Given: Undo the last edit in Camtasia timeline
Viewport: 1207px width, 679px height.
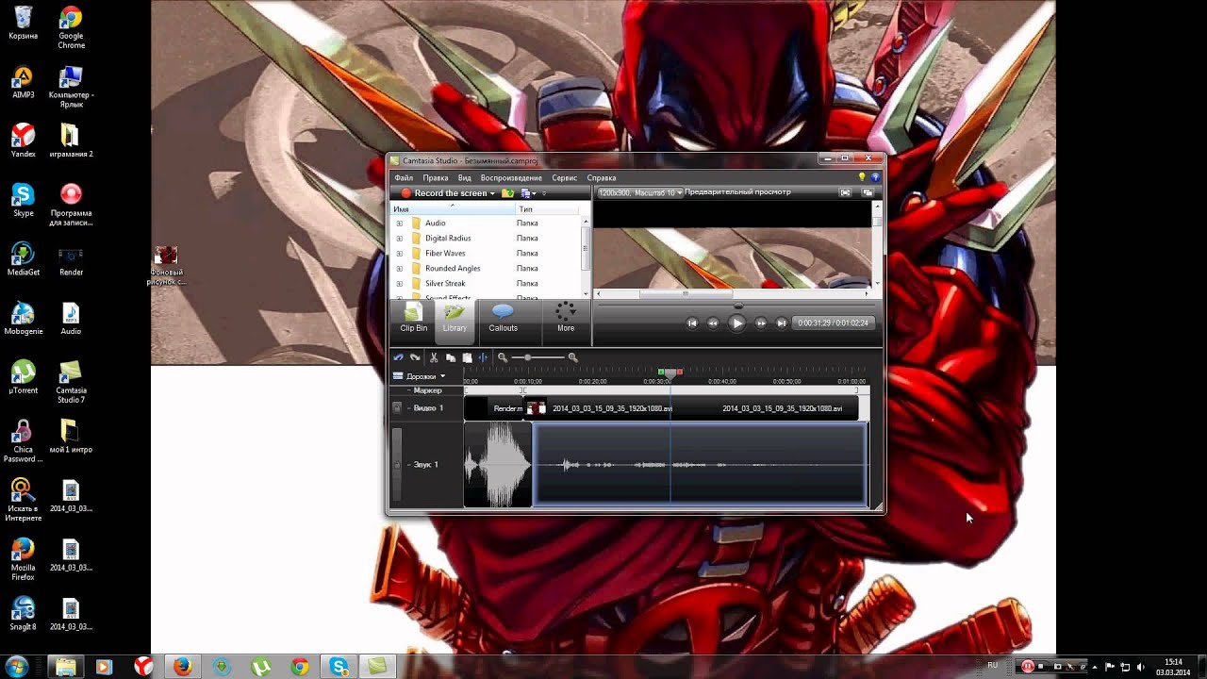Looking at the screenshot, I should pyautogui.click(x=399, y=357).
